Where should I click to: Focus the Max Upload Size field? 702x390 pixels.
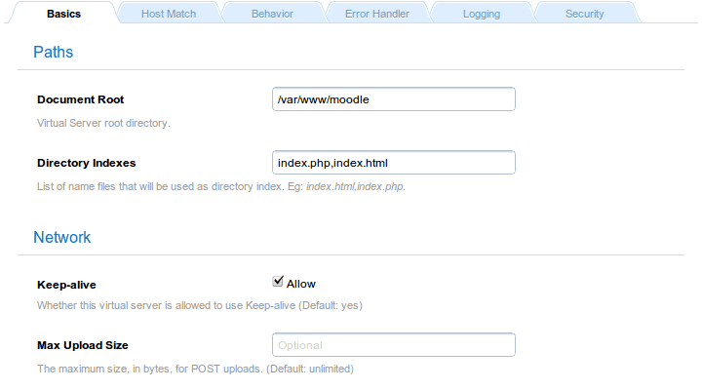pos(393,345)
